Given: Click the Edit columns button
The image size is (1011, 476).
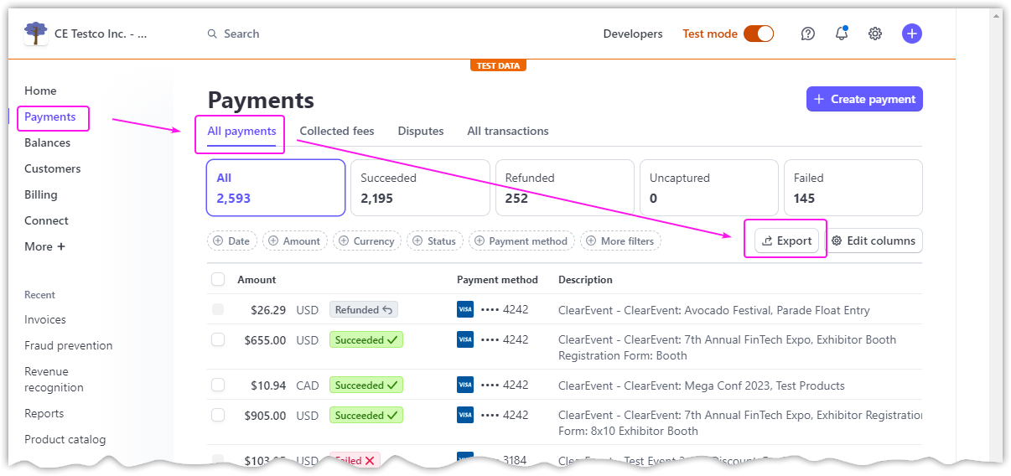Looking at the screenshot, I should 874,241.
